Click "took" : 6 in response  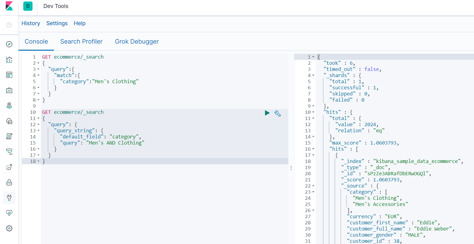click(x=339, y=63)
